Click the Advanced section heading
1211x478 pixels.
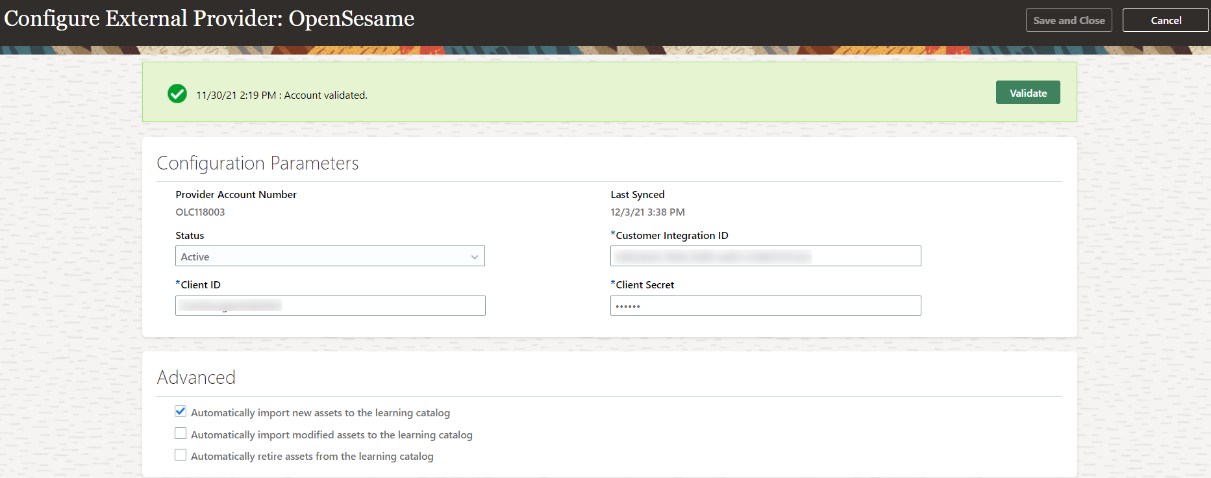pyautogui.click(x=196, y=377)
